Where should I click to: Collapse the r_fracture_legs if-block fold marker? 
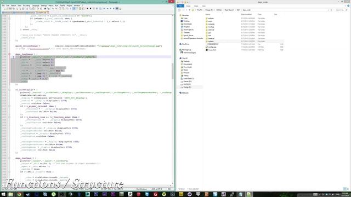click(x=9, y=117)
